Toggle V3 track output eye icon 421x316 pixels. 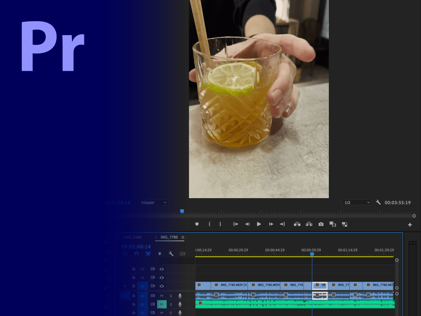coord(162,269)
